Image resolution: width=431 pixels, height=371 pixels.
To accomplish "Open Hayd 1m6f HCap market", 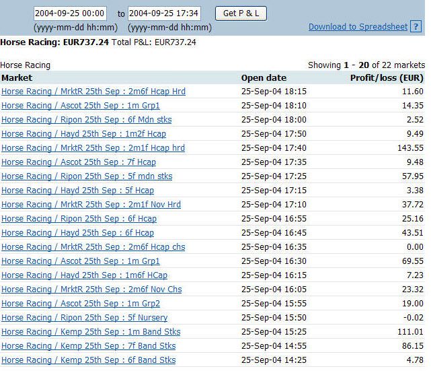I will (x=85, y=275).
